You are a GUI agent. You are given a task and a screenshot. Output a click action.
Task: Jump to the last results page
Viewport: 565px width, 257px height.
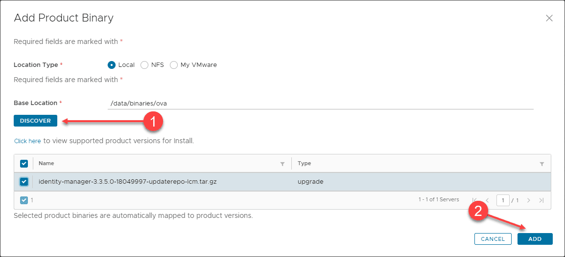point(541,200)
